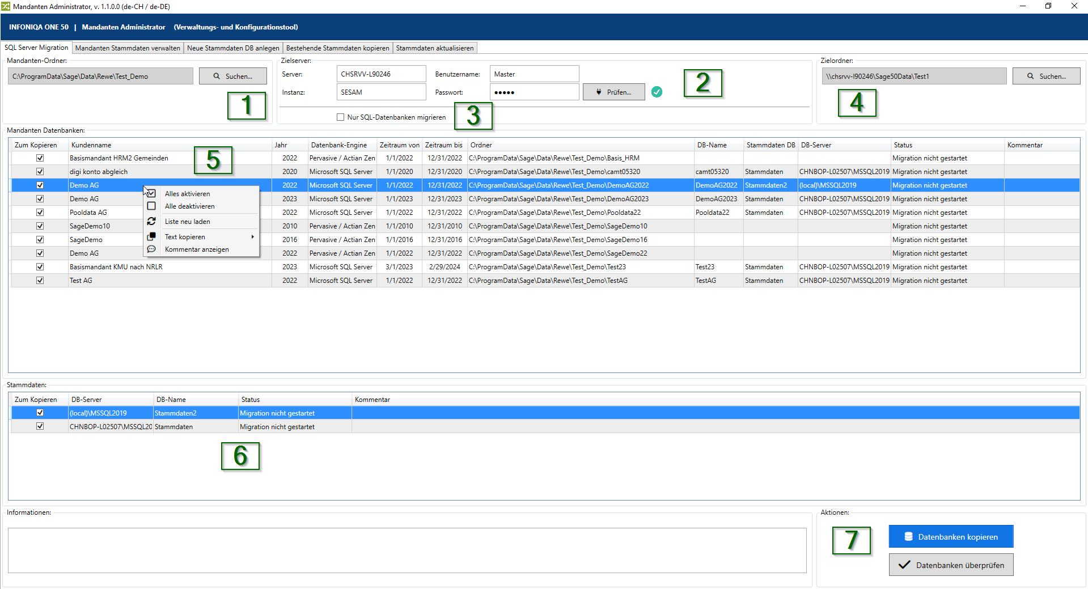
Task: Click the copy icon beside Text kopieren
Action: (x=151, y=236)
